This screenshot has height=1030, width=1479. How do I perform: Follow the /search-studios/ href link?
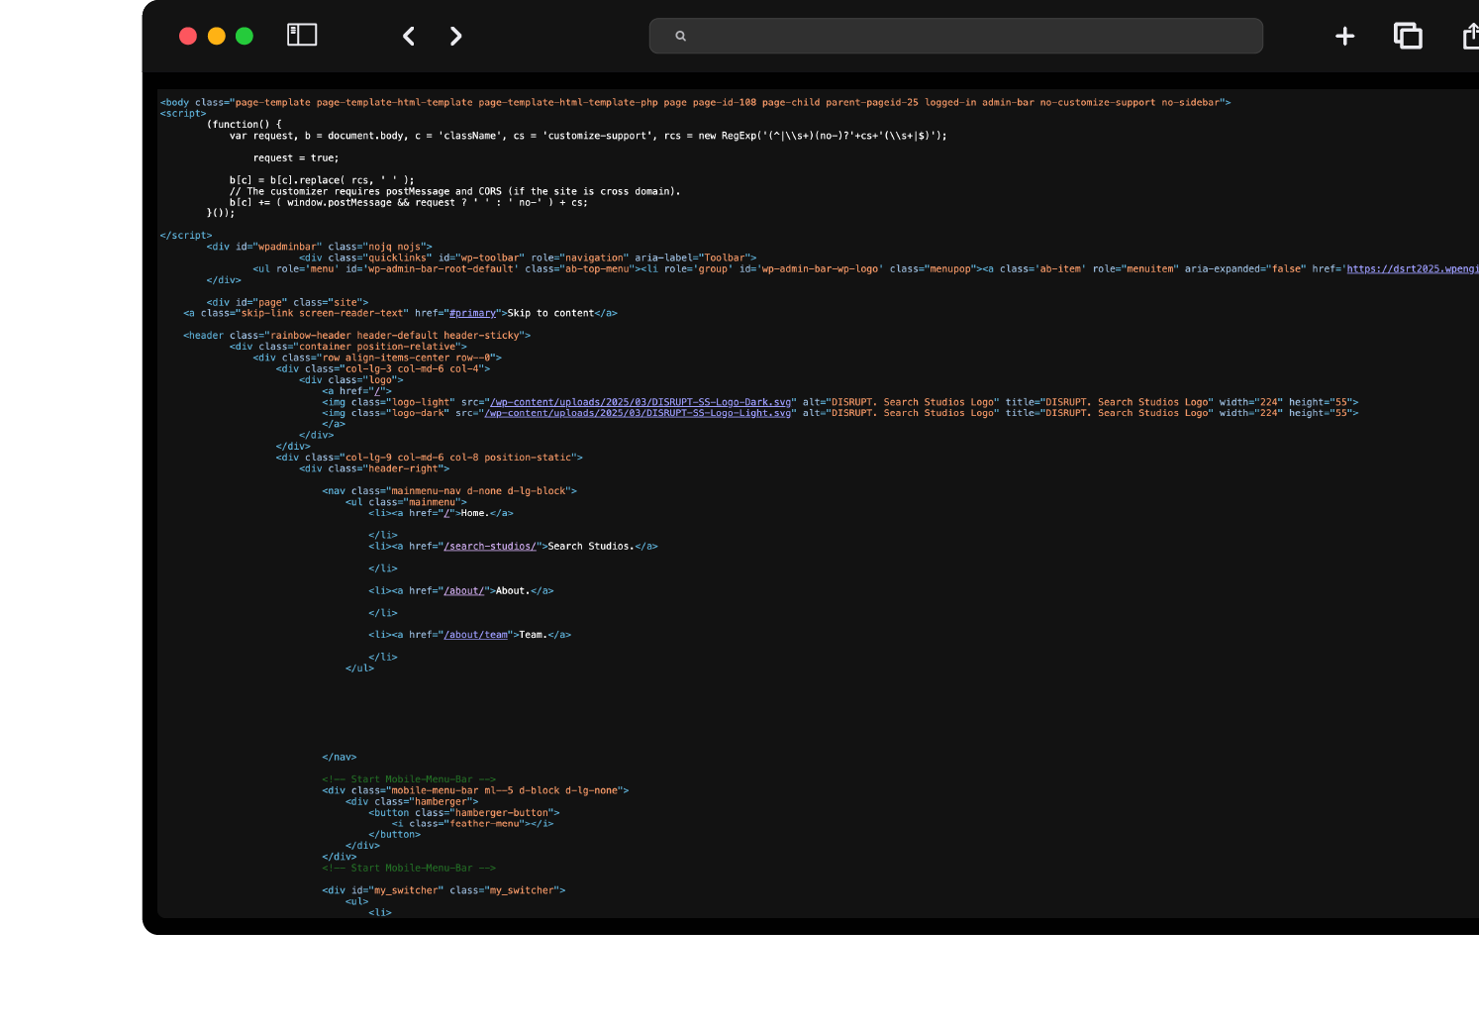click(x=490, y=546)
